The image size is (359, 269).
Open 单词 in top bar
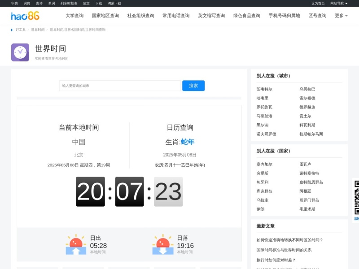(52, 4)
